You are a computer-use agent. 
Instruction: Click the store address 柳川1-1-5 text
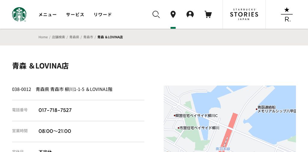(x=75, y=89)
